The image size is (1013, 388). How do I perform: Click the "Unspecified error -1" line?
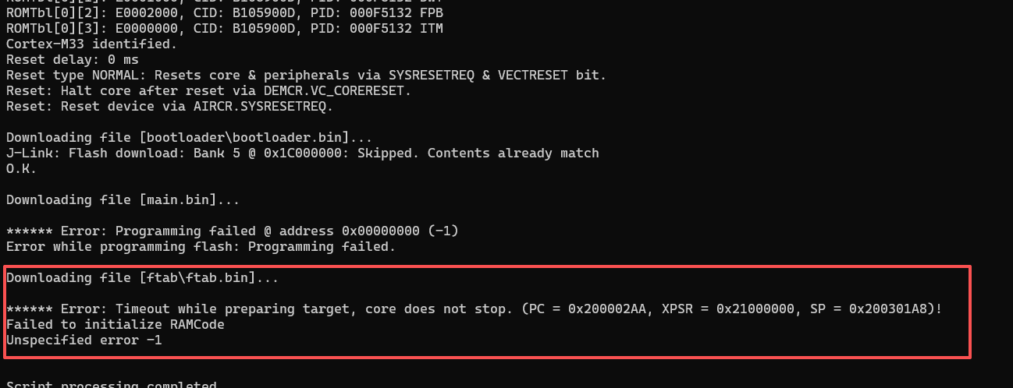click(84, 340)
